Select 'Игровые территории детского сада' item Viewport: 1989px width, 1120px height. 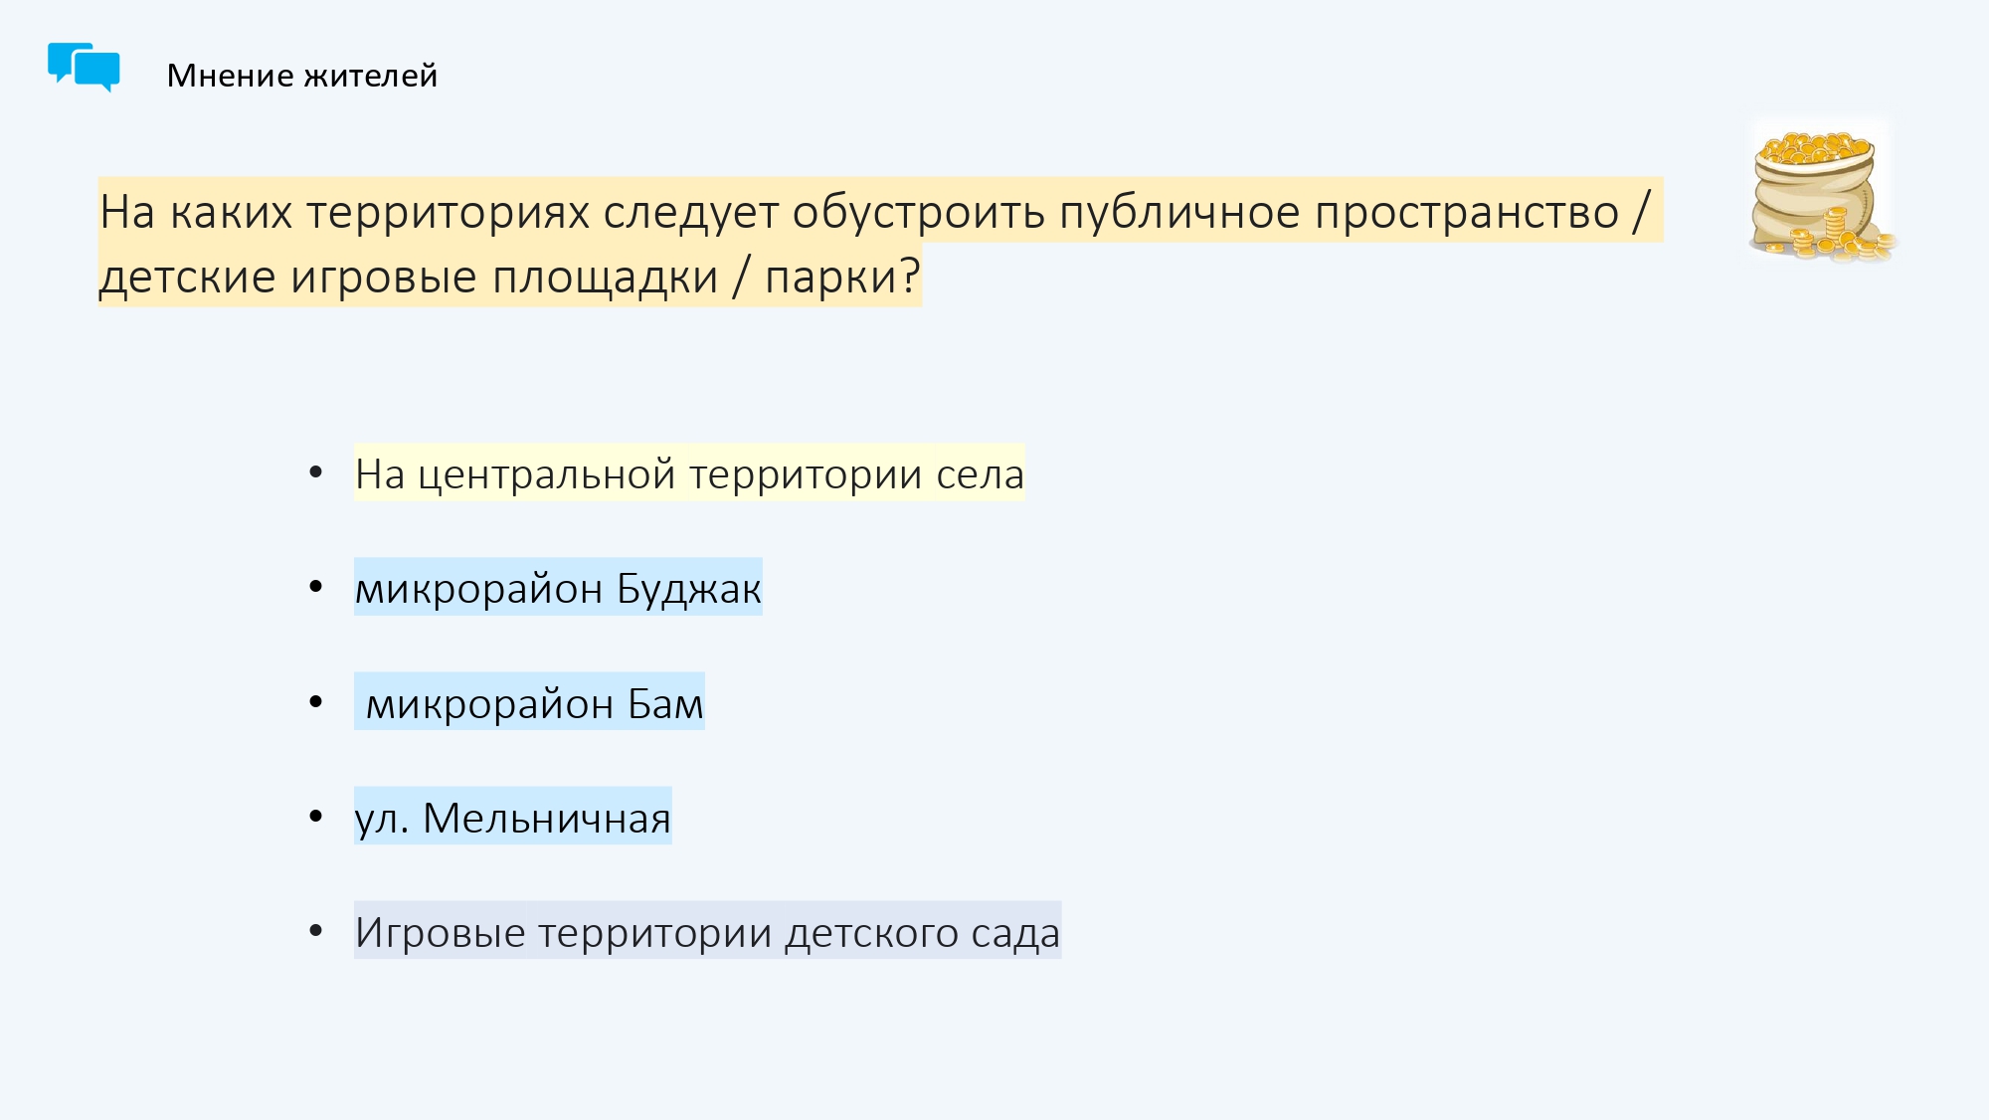[x=707, y=931]
